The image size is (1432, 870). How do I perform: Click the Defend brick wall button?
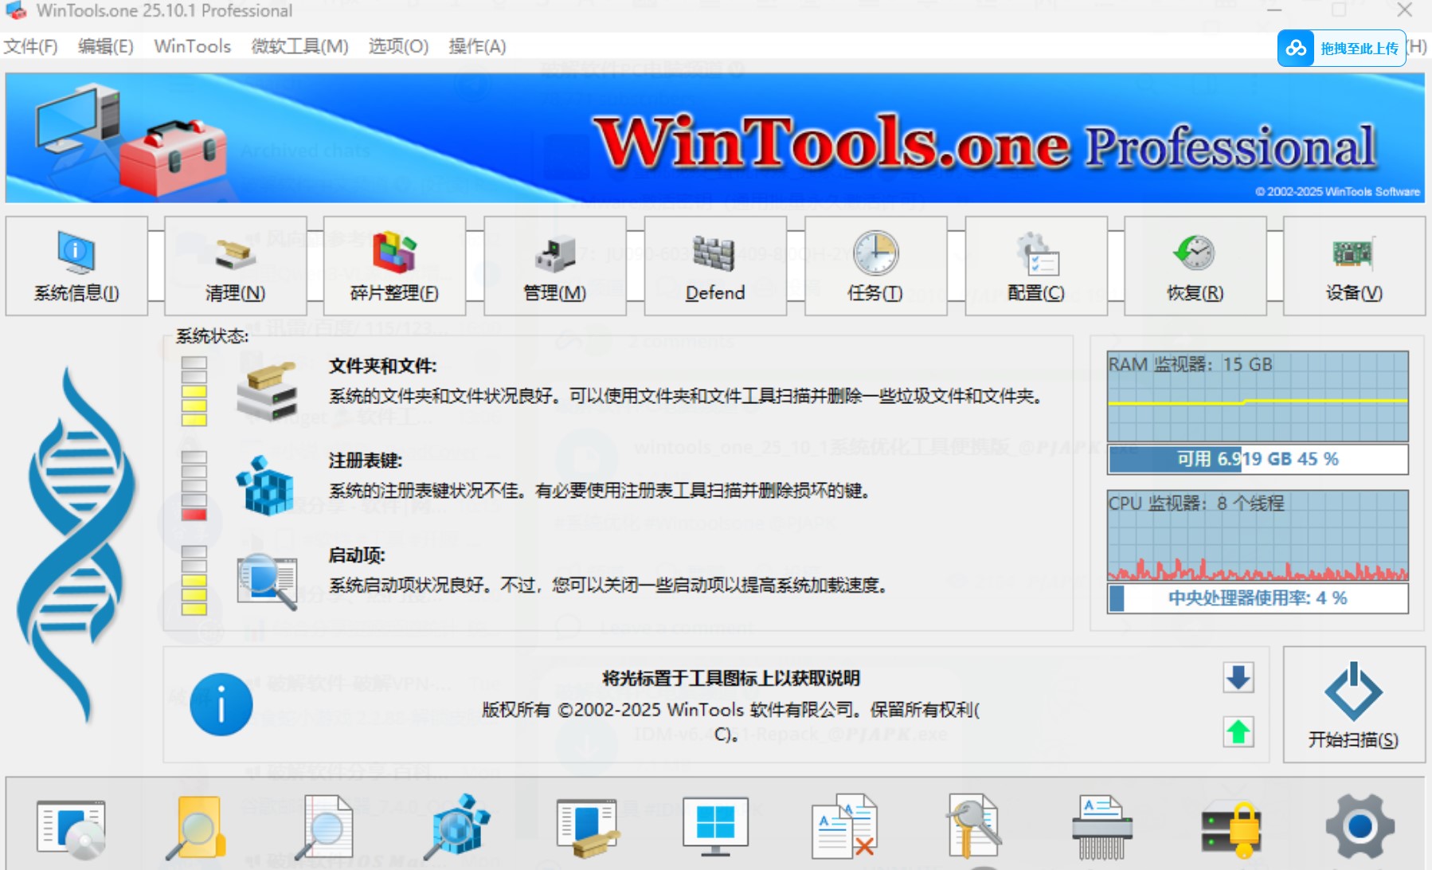pyautogui.click(x=714, y=267)
